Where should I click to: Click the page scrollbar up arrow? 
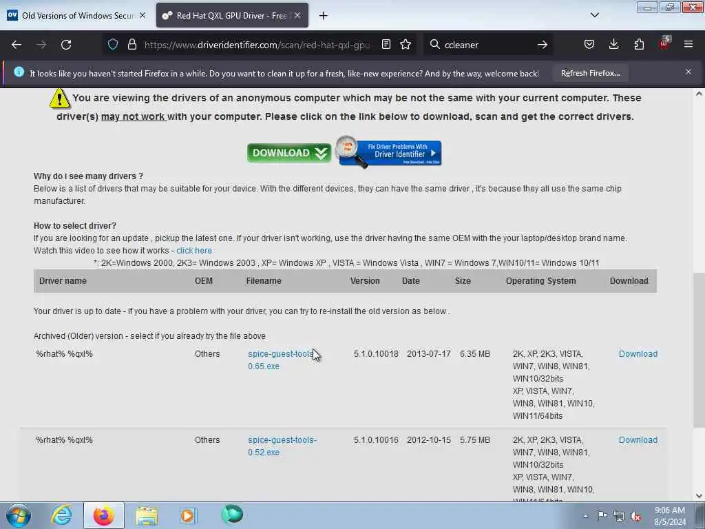[x=699, y=94]
